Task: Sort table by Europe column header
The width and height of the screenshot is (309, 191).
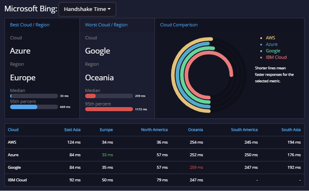Action: [x=106, y=130]
